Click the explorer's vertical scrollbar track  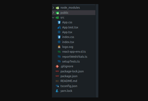pyautogui.click(x=97, y=51)
